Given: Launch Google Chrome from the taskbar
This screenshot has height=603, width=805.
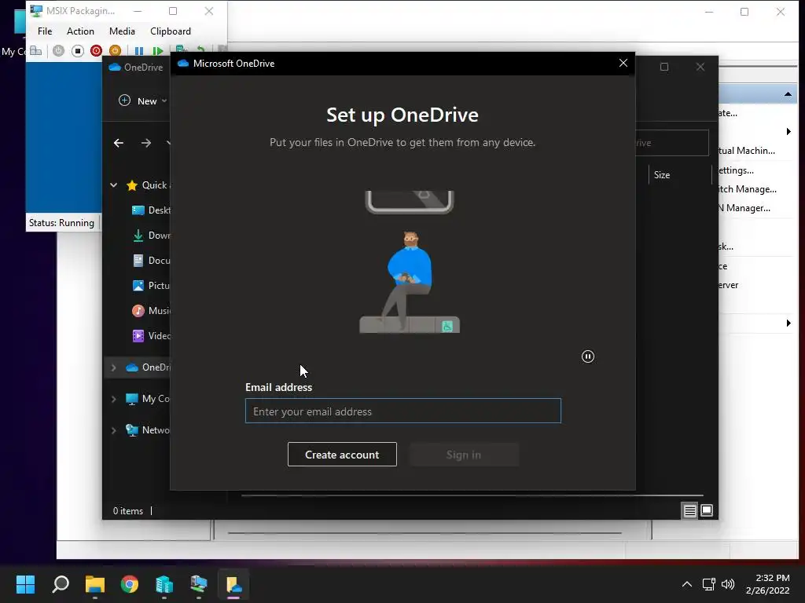Looking at the screenshot, I should coord(130,584).
